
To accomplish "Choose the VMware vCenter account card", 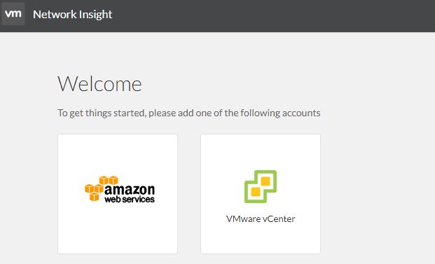I will coord(261,194).
